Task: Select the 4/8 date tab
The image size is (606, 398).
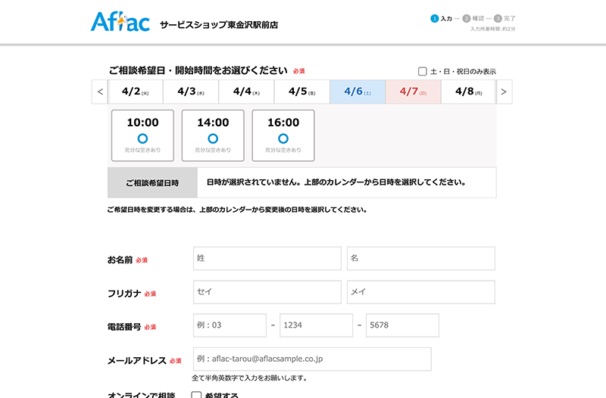Action: (468, 92)
